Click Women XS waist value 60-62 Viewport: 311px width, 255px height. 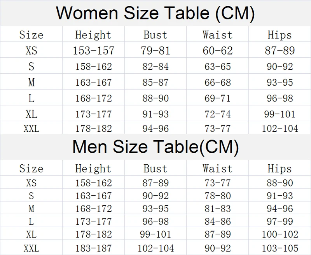pos(218,50)
